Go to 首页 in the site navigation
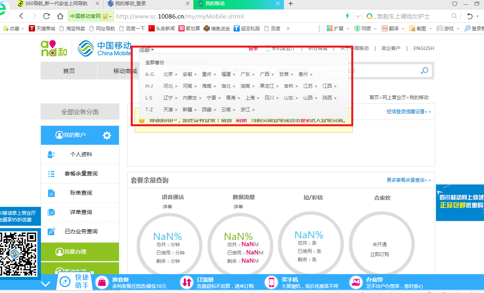The height and width of the screenshot is (293, 484). click(x=69, y=71)
